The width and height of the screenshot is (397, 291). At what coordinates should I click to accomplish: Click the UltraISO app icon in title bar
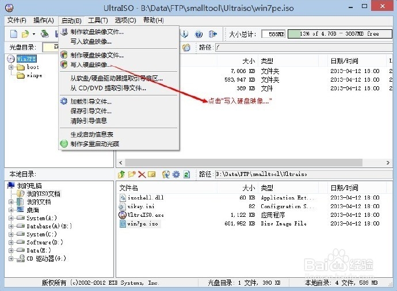(9, 8)
